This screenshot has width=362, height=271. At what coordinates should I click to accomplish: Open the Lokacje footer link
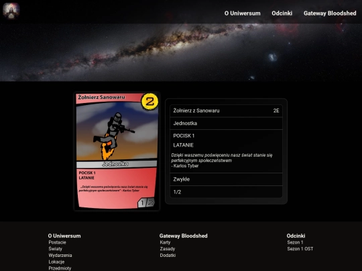(x=56, y=262)
